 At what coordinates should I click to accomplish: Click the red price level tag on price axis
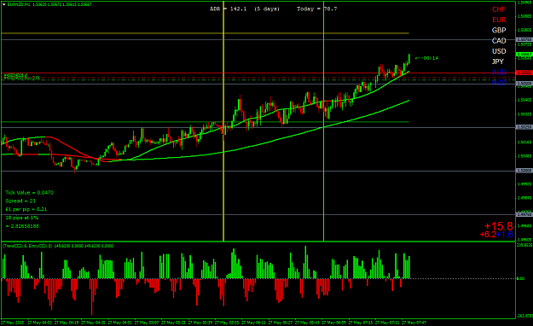(524, 73)
